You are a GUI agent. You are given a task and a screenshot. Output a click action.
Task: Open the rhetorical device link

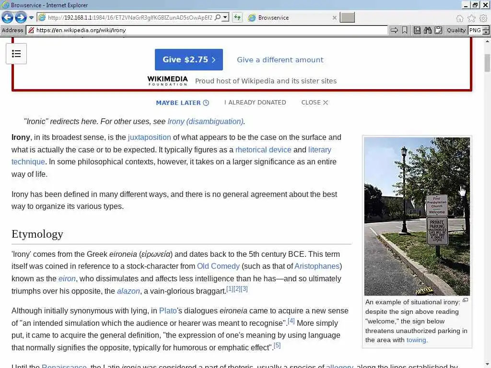pos(263,149)
